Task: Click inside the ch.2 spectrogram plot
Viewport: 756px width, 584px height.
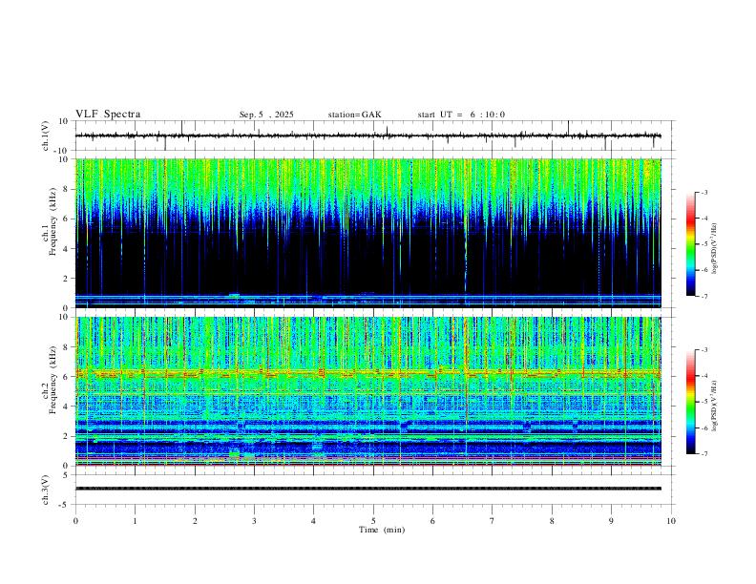Action: (367, 391)
